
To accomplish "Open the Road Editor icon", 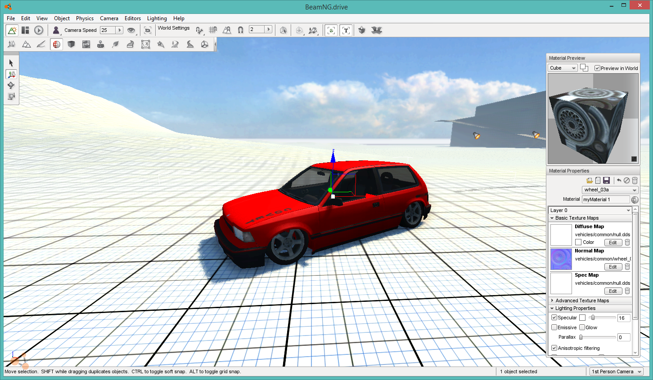I will coord(190,44).
